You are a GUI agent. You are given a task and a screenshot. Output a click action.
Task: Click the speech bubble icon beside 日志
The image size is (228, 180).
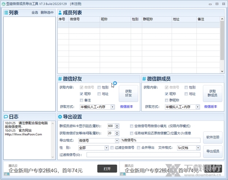click(x=6, y=117)
